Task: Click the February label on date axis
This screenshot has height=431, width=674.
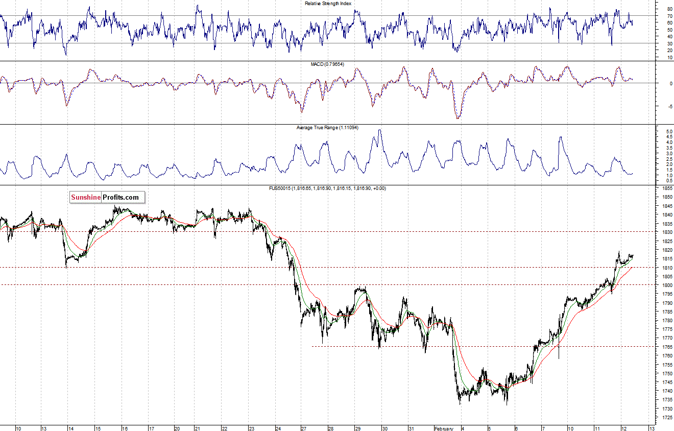Action: pos(443,428)
